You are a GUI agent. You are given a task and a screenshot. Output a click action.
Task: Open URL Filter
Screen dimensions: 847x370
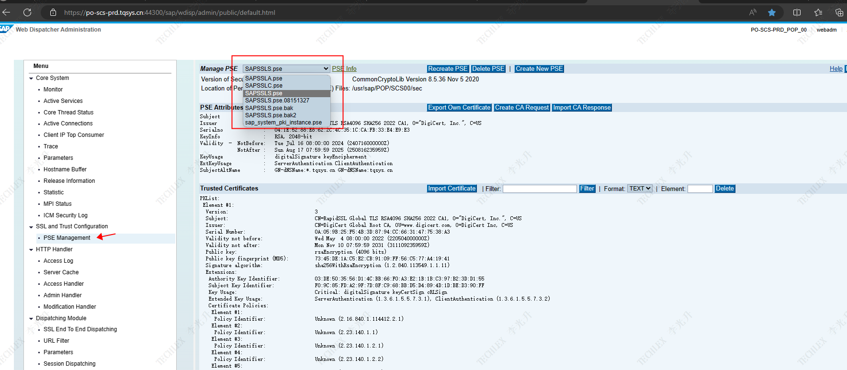click(56, 341)
